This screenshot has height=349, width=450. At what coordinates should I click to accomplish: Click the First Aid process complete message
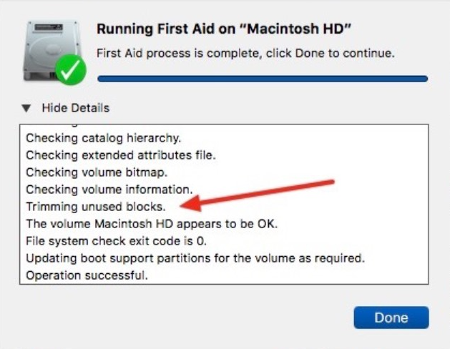click(245, 54)
